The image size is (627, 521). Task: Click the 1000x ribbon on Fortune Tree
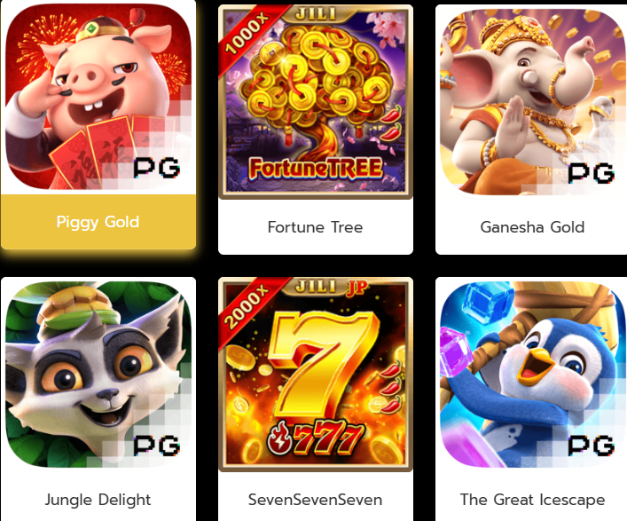(x=248, y=34)
